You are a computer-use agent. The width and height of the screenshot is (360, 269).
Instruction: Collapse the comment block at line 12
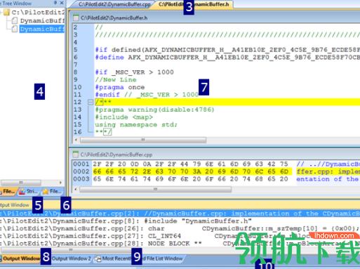pos(91,102)
